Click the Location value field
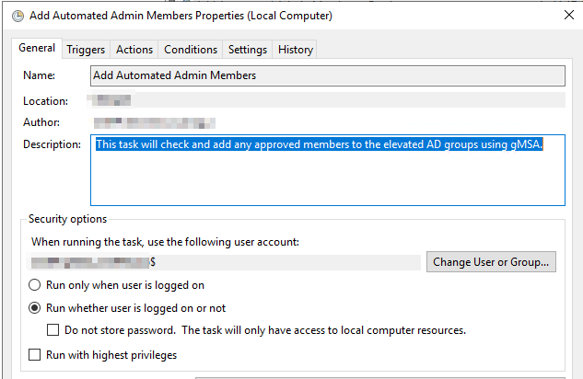Viewport: 583px width, 379px height. click(328, 100)
